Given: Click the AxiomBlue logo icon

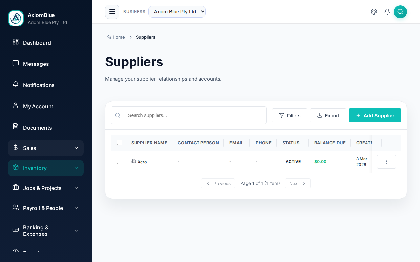Looking at the screenshot, I should pyautogui.click(x=16, y=18).
